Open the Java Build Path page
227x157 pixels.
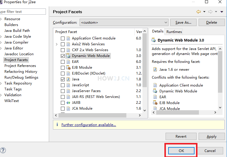(x=17, y=30)
